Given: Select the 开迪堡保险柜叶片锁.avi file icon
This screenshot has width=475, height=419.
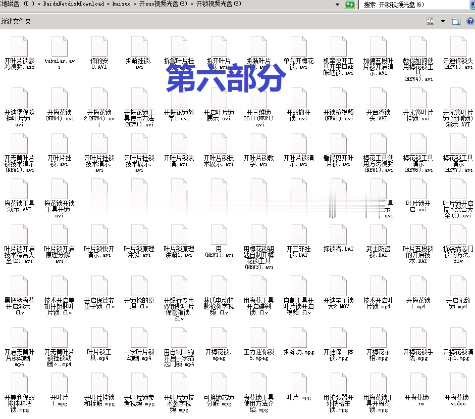Looking at the screenshot, I should point(19,98).
